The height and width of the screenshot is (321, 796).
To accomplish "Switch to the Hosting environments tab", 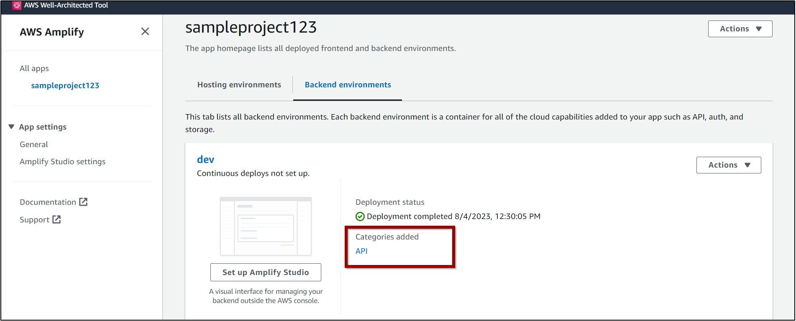I will (x=239, y=85).
